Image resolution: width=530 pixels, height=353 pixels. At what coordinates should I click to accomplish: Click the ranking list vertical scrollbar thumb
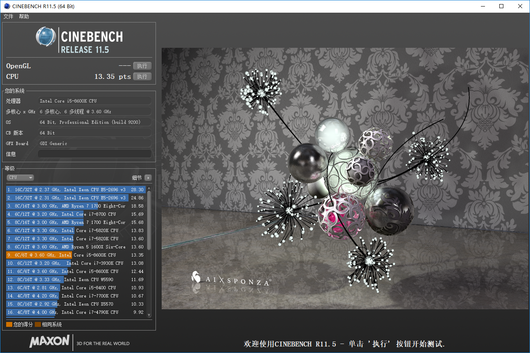[x=149, y=221]
